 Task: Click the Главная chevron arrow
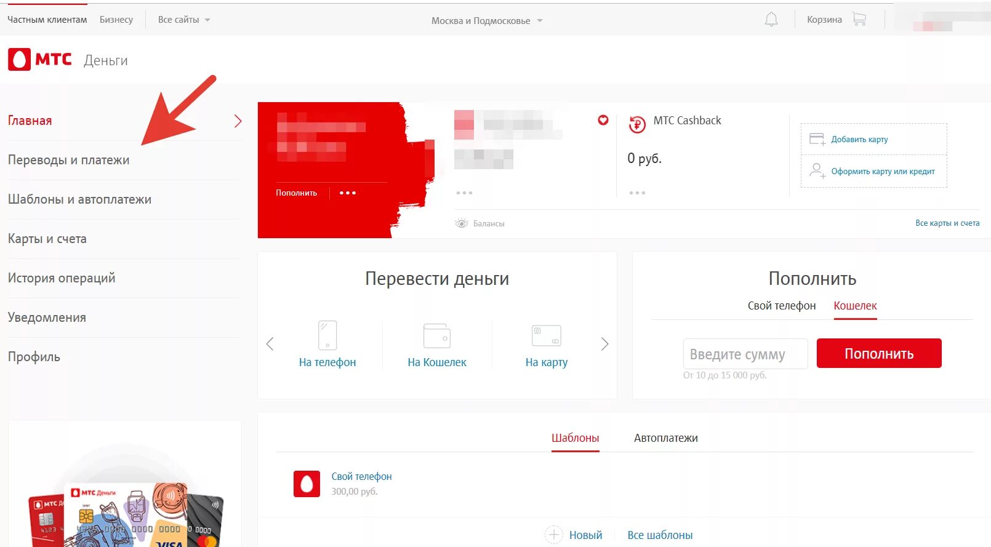(x=238, y=121)
